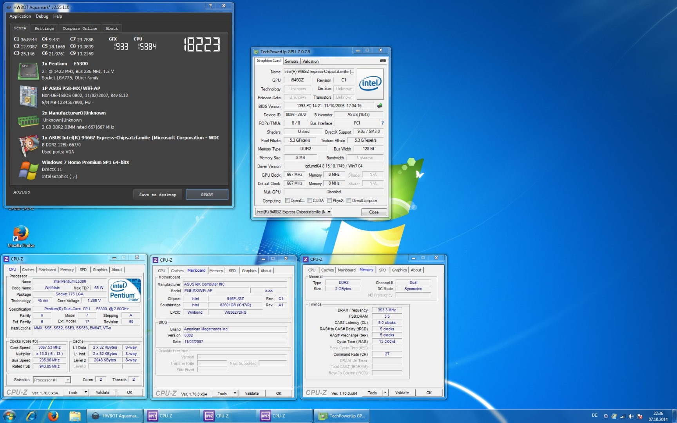Click the volume speaker tray icon
The width and height of the screenshot is (677, 423).
[x=631, y=416]
